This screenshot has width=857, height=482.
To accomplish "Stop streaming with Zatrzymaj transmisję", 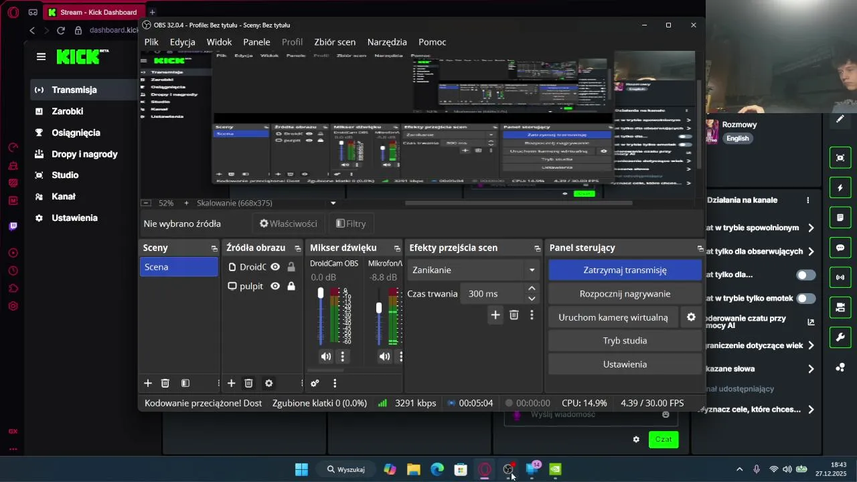I will tap(625, 270).
